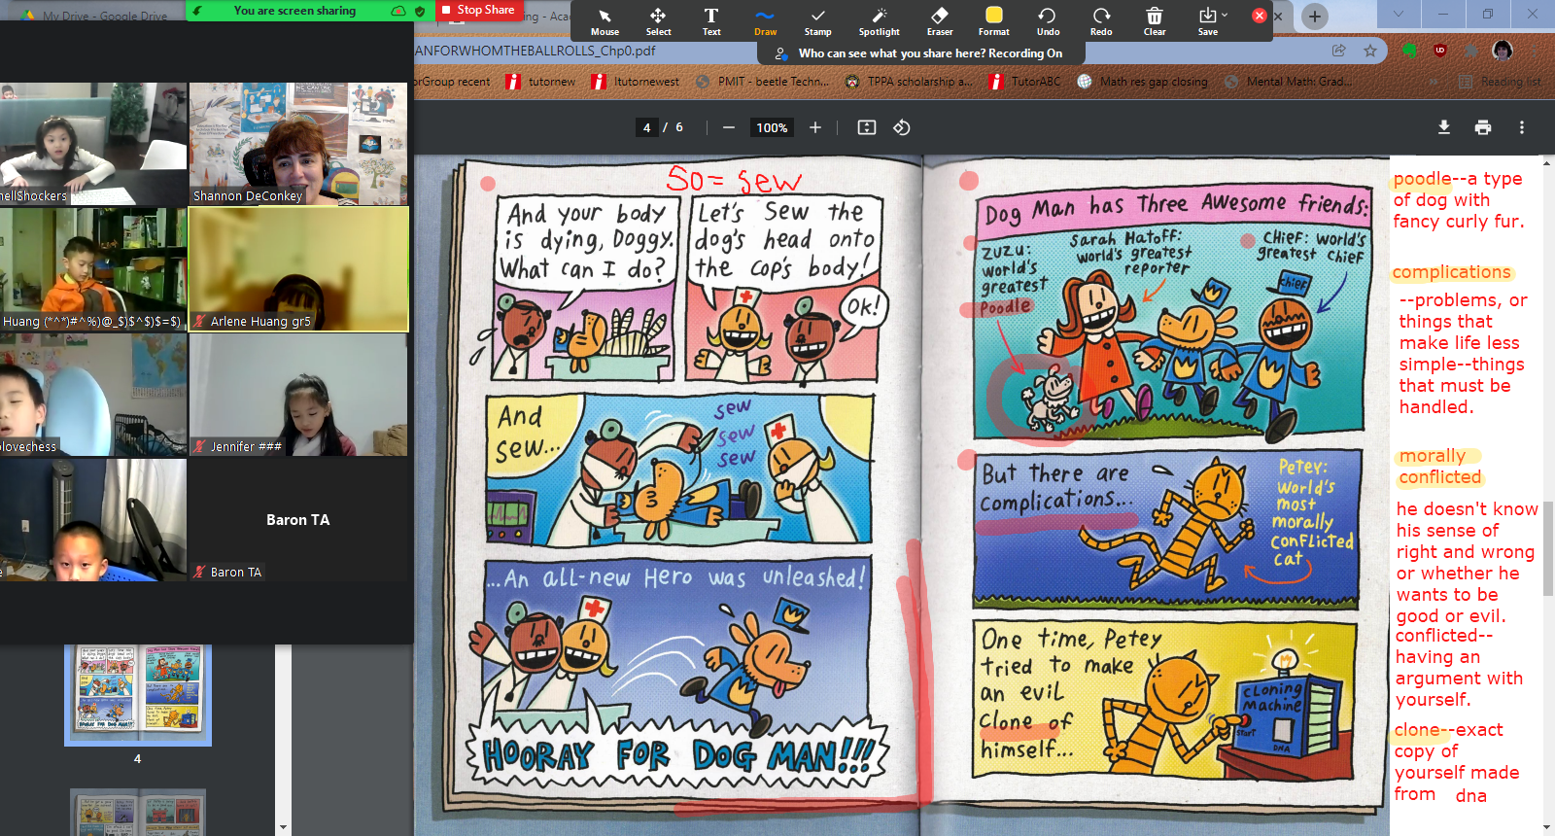This screenshot has height=836, width=1555.
Task: Switch to the Draw annotation tool
Action: [765, 20]
